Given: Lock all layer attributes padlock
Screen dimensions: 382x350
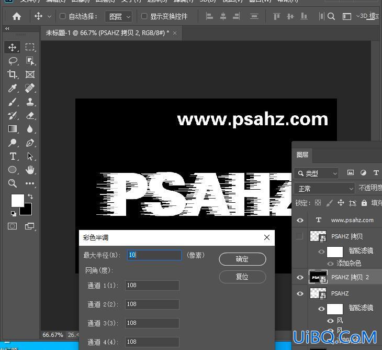Looking at the screenshot, I should click(x=364, y=203).
